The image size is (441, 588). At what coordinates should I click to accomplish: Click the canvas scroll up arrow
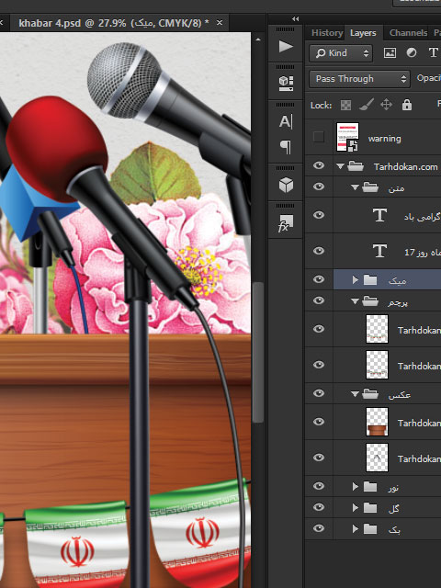pyautogui.click(x=258, y=39)
